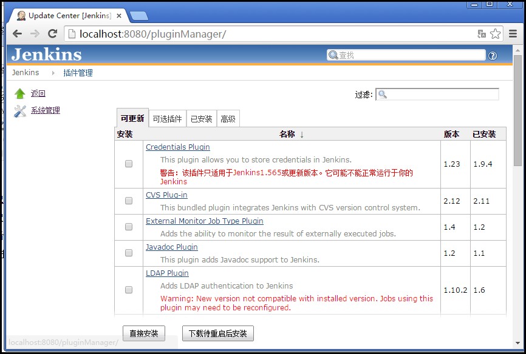
Task: Open the 可选插件 tab
Action: tap(168, 119)
